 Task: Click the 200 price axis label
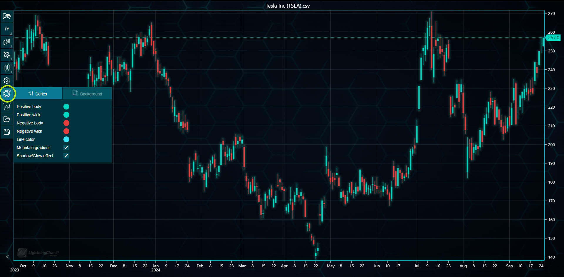click(551, 145)
